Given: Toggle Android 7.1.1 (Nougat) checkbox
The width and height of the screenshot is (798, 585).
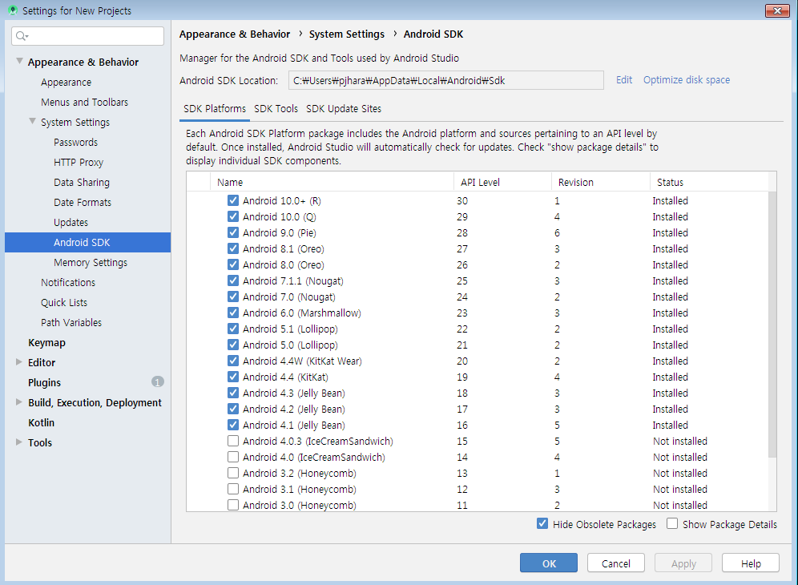Looking at the screenshot, I should (233, 280).
